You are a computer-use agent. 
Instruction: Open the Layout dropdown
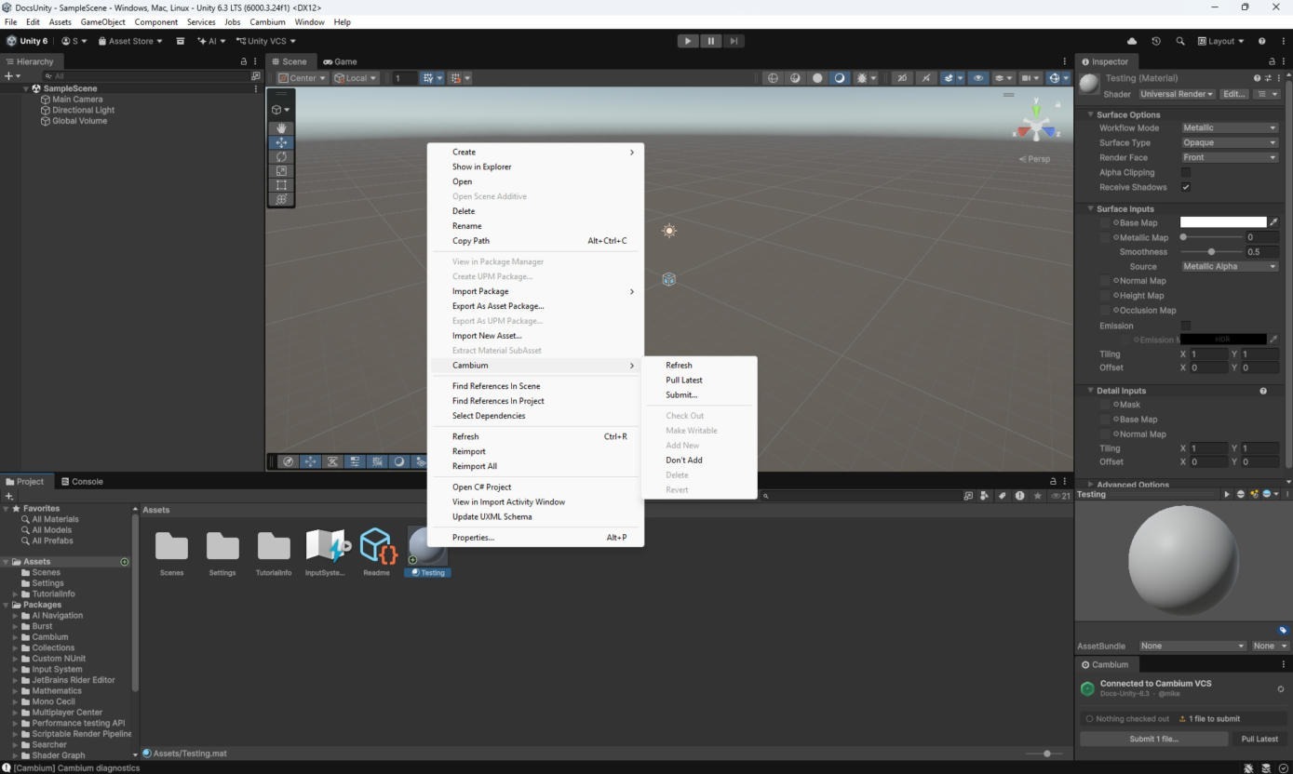1221,41
